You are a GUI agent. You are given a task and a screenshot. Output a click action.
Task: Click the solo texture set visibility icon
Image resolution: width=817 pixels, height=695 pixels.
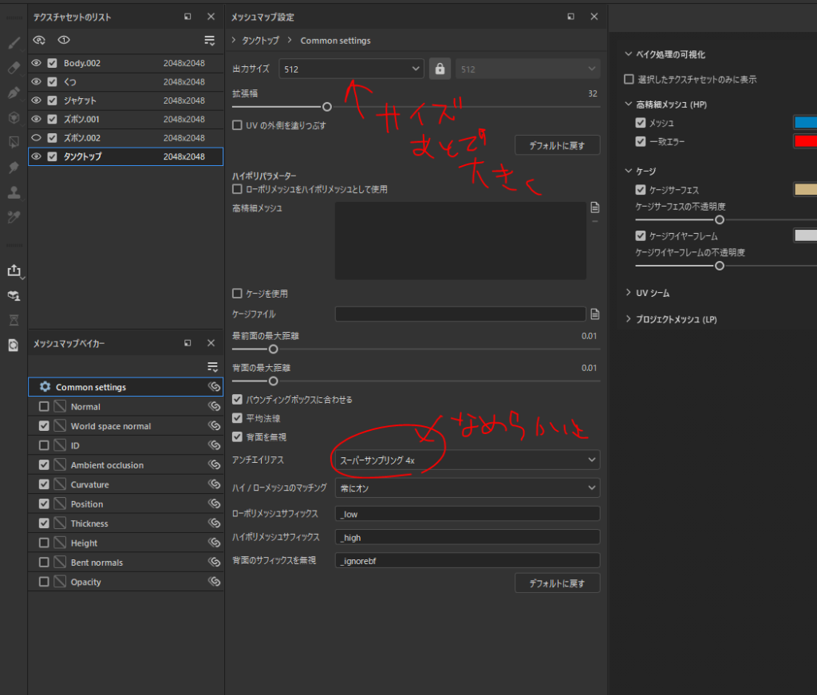64,40
